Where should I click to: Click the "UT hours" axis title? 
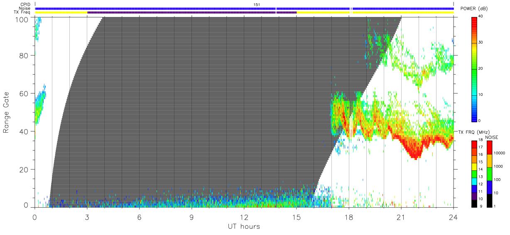[x=244, y=226]
